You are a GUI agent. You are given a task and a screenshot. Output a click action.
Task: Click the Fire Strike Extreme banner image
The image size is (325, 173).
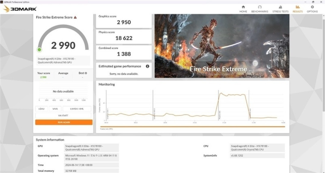point(222,46)
